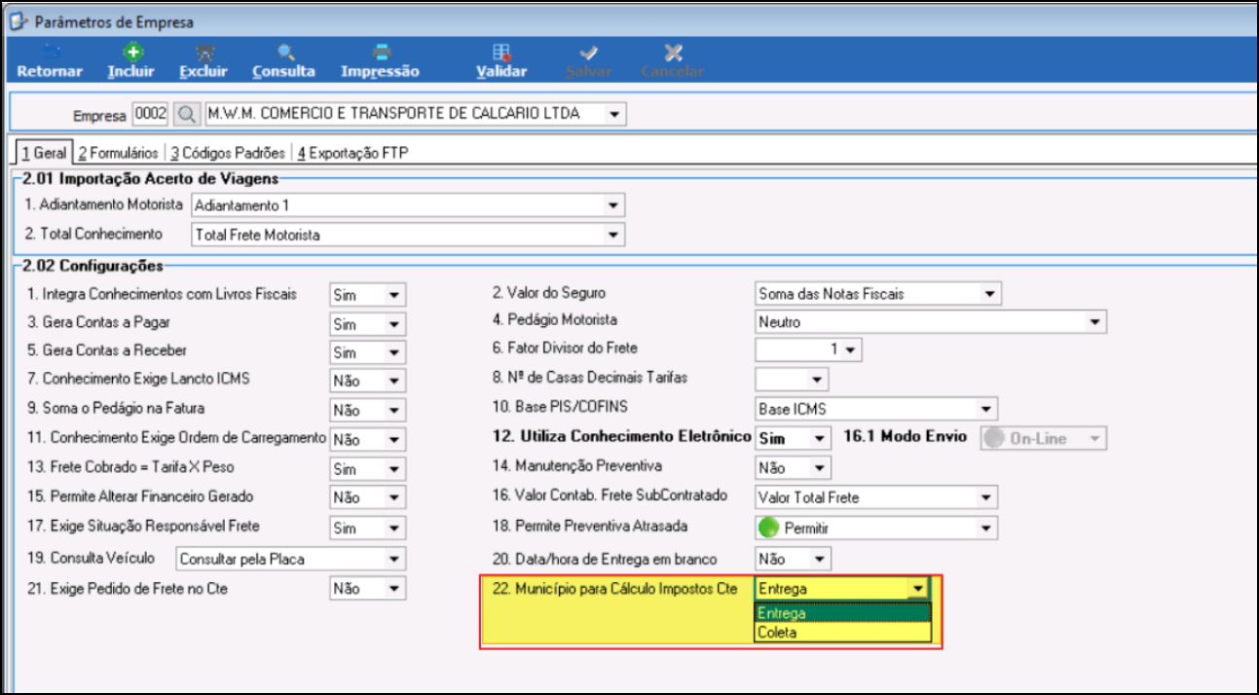Open Integra Conhecimentos com Livros Fiscais dropdown
Image resolution: width=1259 pixels, height=695 pixels.
394,294
